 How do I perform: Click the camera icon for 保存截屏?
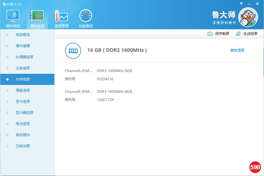(210, 34)
